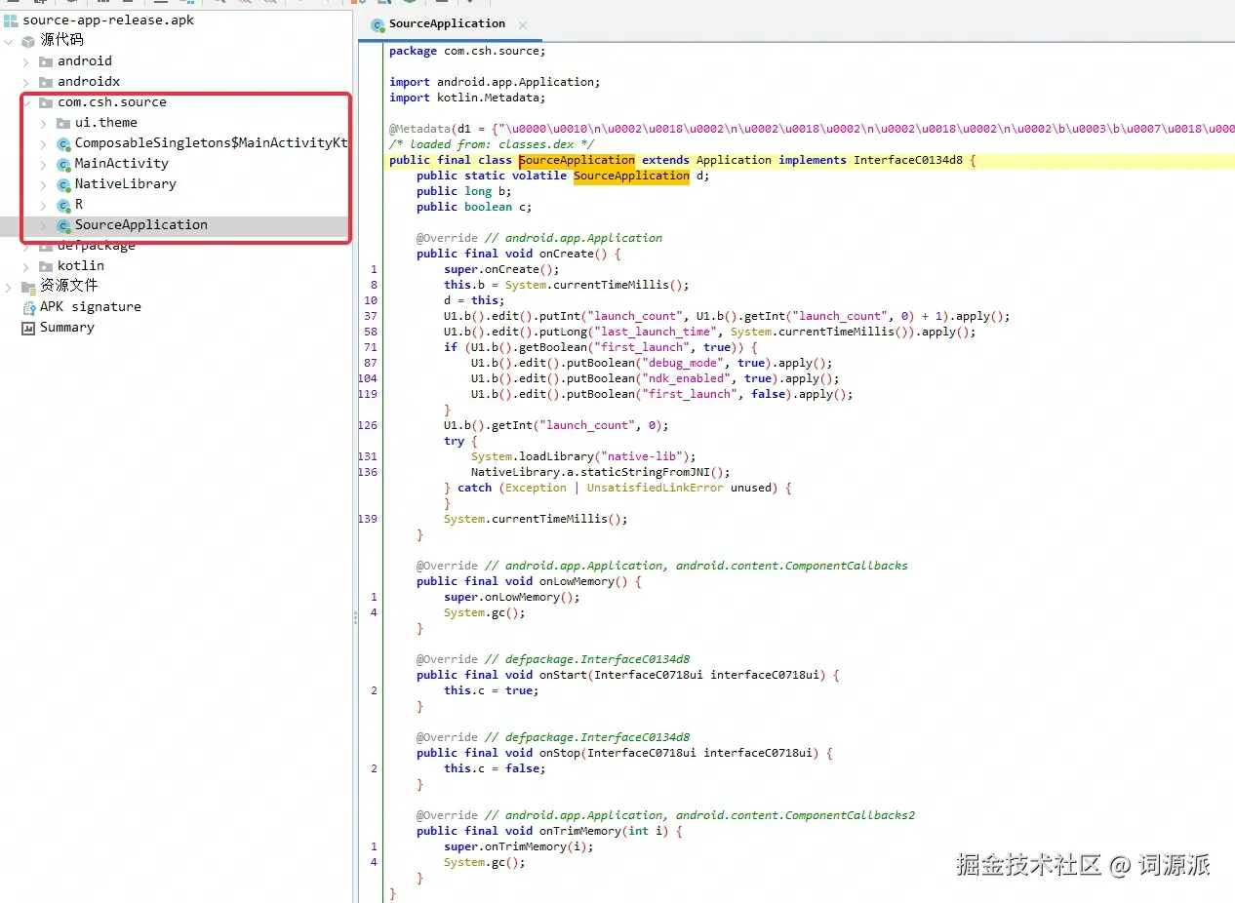
Task: Expand the ComposableSingletons$MainActivityKt class node
Action: [x=44, y=143]
